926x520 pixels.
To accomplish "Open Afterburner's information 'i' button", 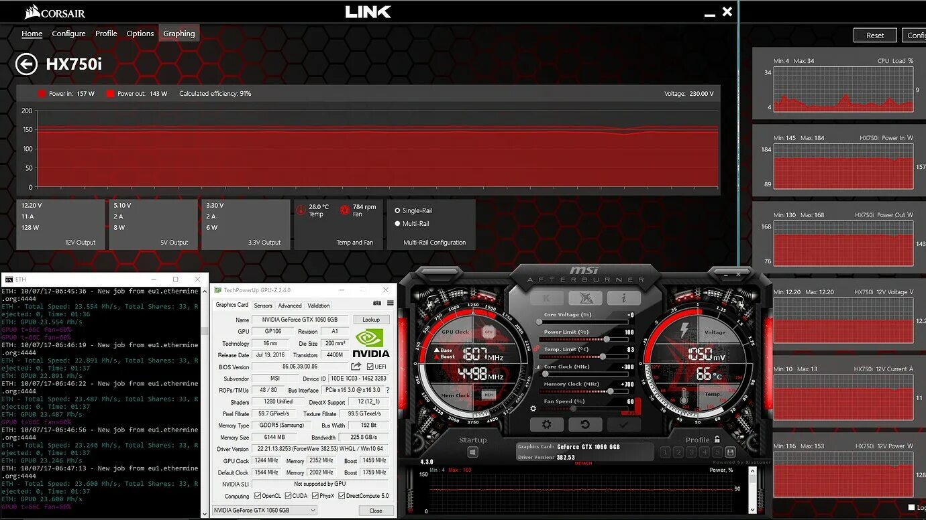I will [623, 298].
